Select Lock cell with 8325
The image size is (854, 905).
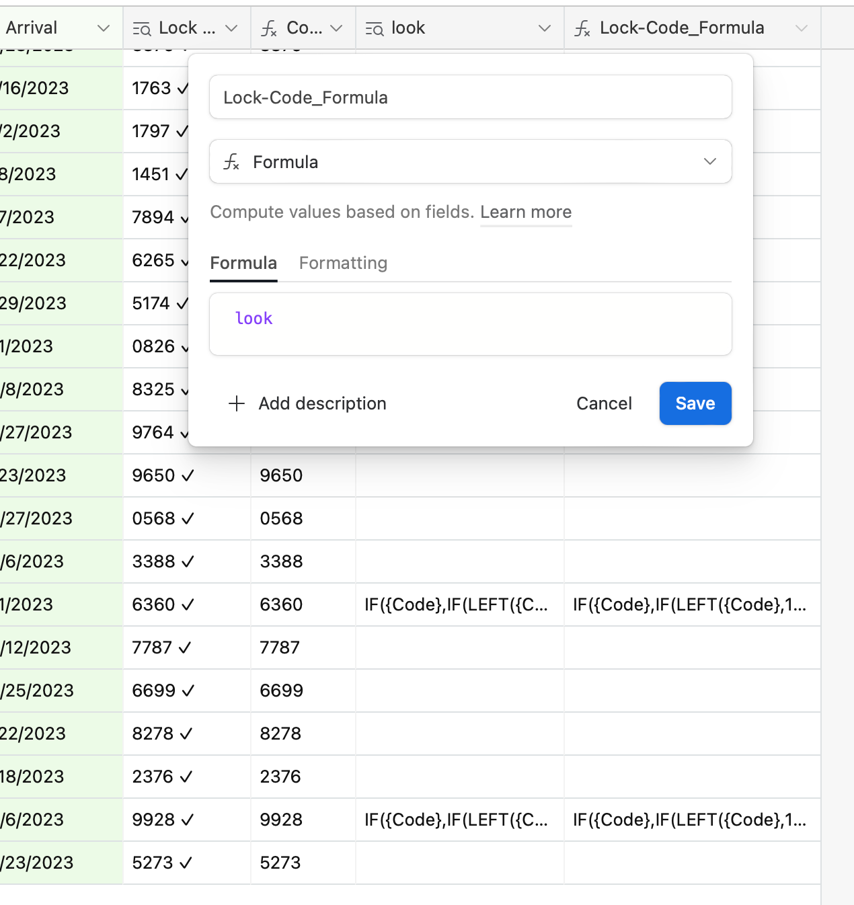coord(156,389)
